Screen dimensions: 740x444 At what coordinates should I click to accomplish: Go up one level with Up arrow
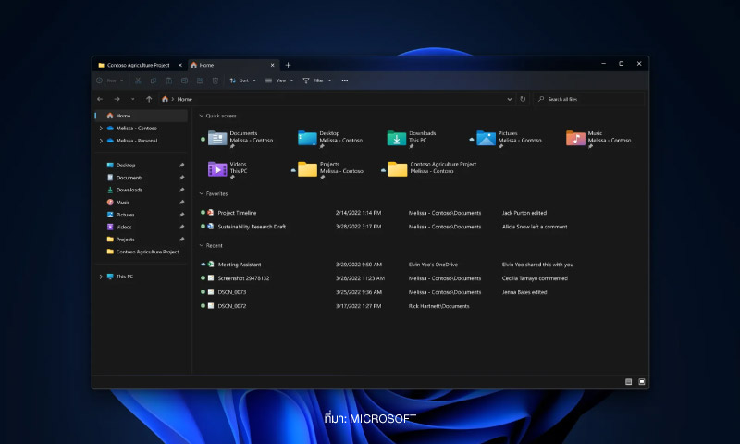click(x=149, y=99)
